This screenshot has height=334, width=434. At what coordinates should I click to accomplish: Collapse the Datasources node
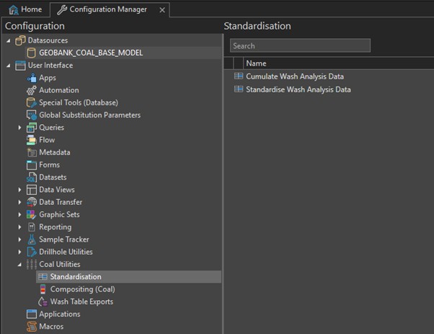click(9, 40)
